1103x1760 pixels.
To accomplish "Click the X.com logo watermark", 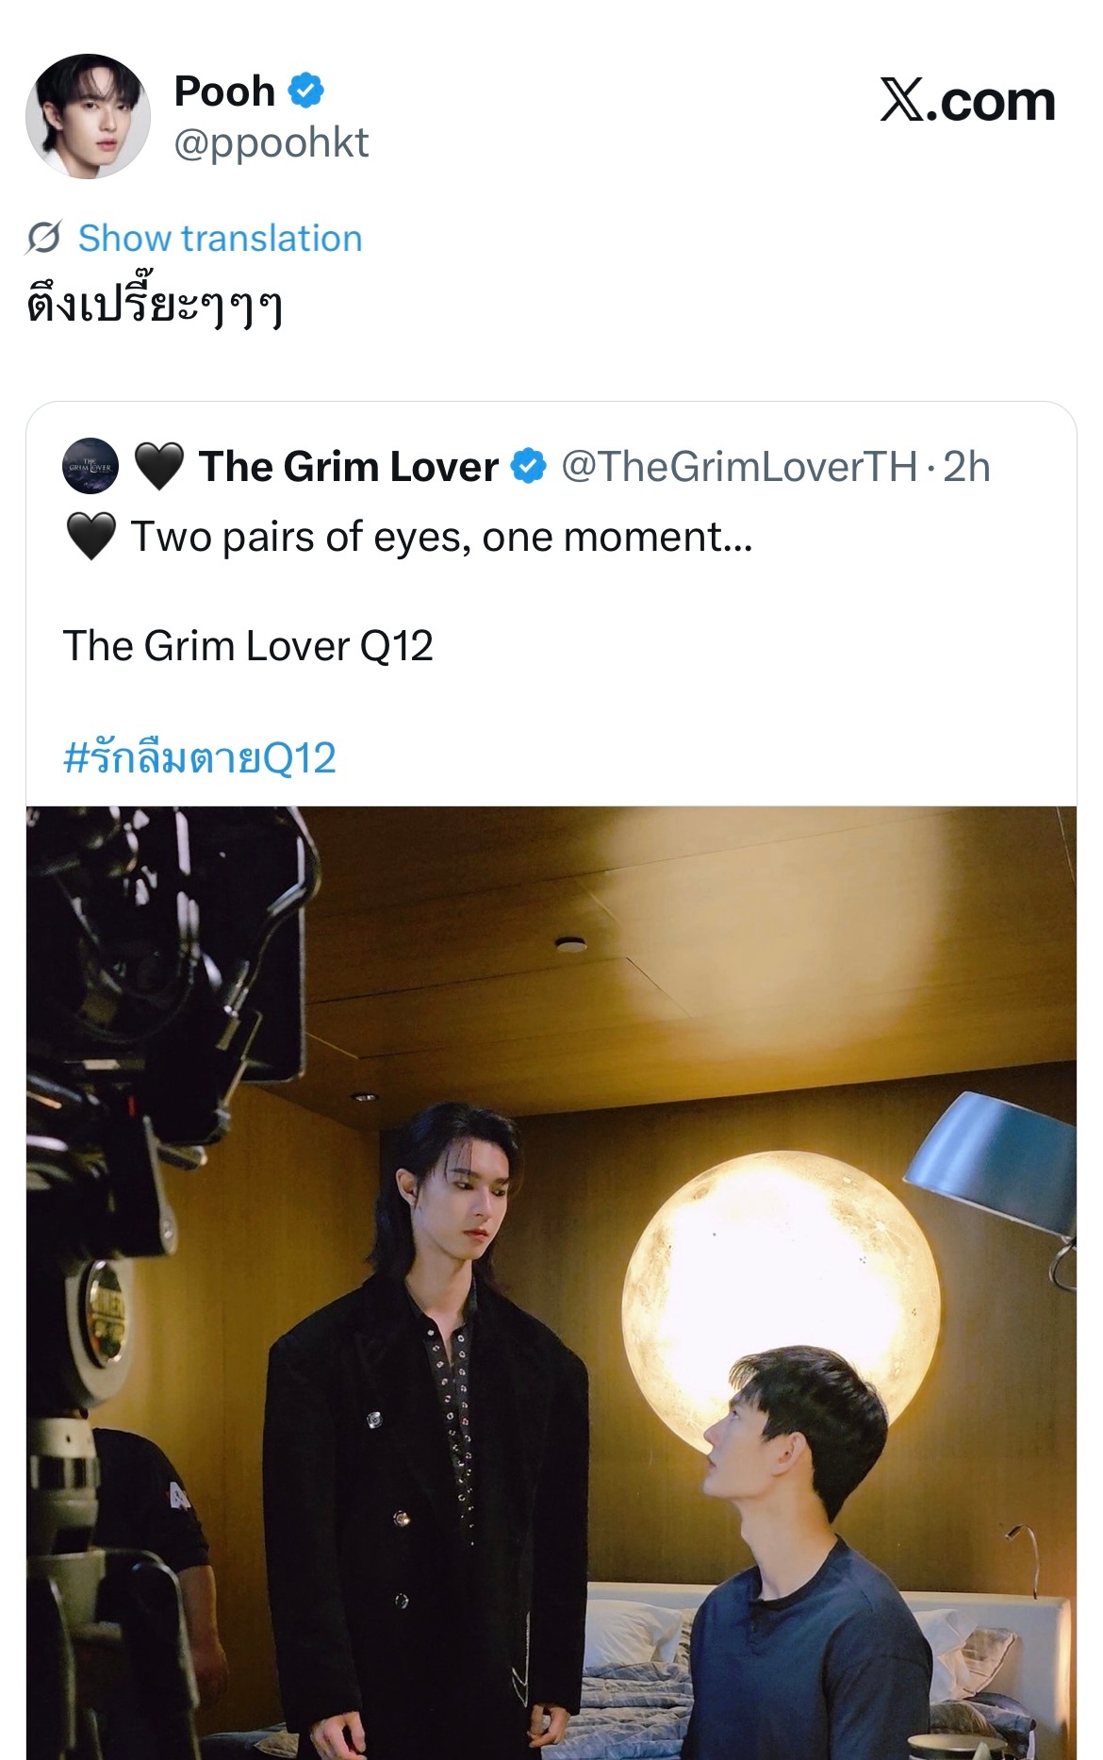I will [967, 100].
